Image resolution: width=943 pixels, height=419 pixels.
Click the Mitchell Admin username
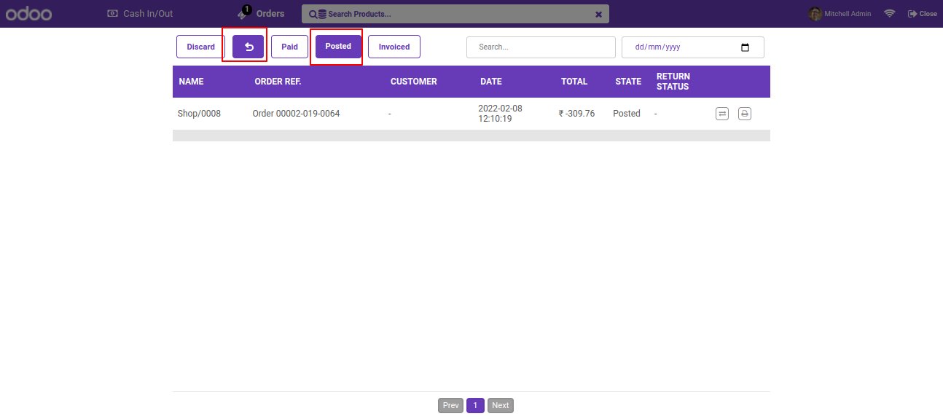click(848, 14)
